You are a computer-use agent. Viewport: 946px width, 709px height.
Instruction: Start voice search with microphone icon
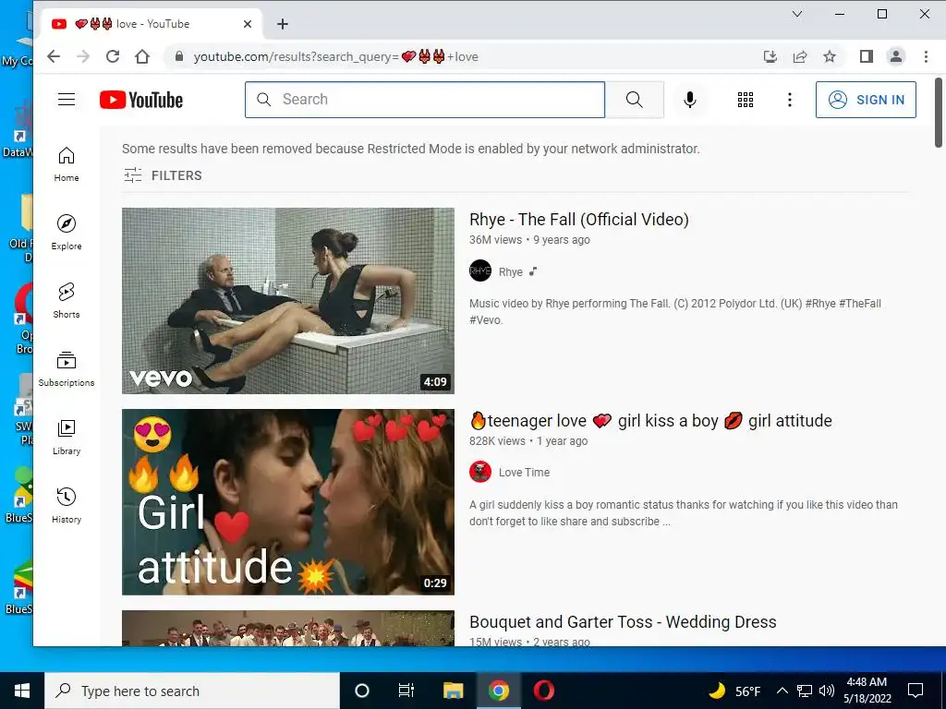coord(690,100)
